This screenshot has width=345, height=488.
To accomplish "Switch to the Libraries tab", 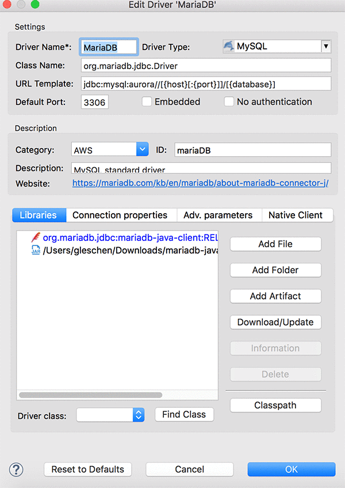I will (39, 215).
